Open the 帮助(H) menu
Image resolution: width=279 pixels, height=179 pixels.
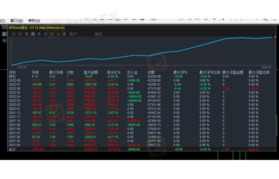(34, 21)
